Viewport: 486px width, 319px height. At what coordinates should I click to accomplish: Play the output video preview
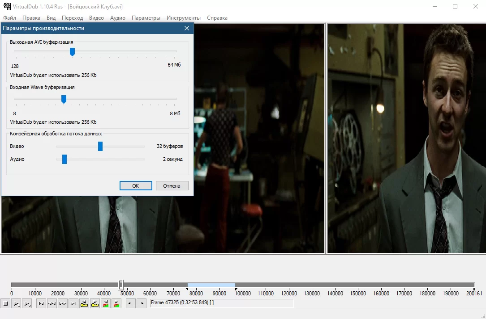point(27,304)
